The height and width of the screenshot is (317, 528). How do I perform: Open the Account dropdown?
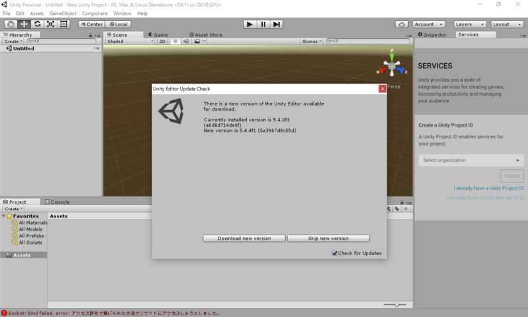click(x=428, y=24)
